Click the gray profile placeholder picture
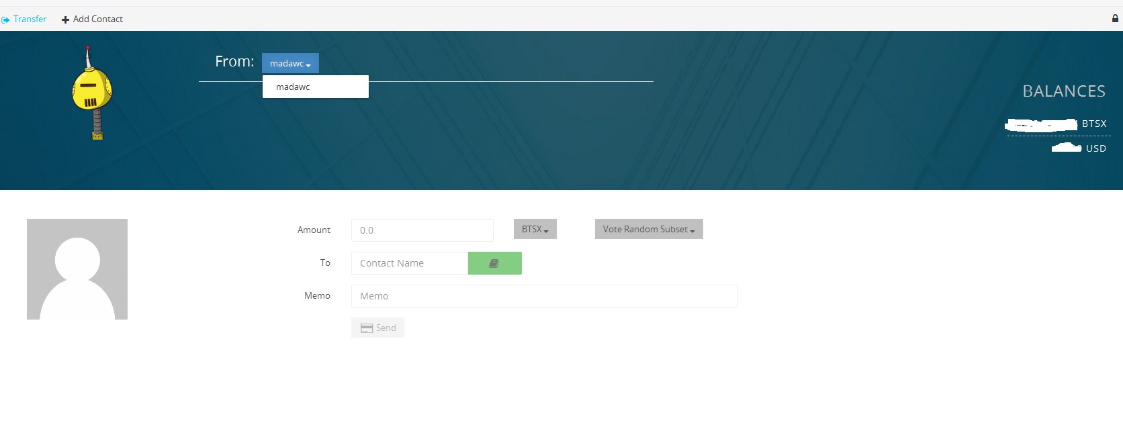 77,269
